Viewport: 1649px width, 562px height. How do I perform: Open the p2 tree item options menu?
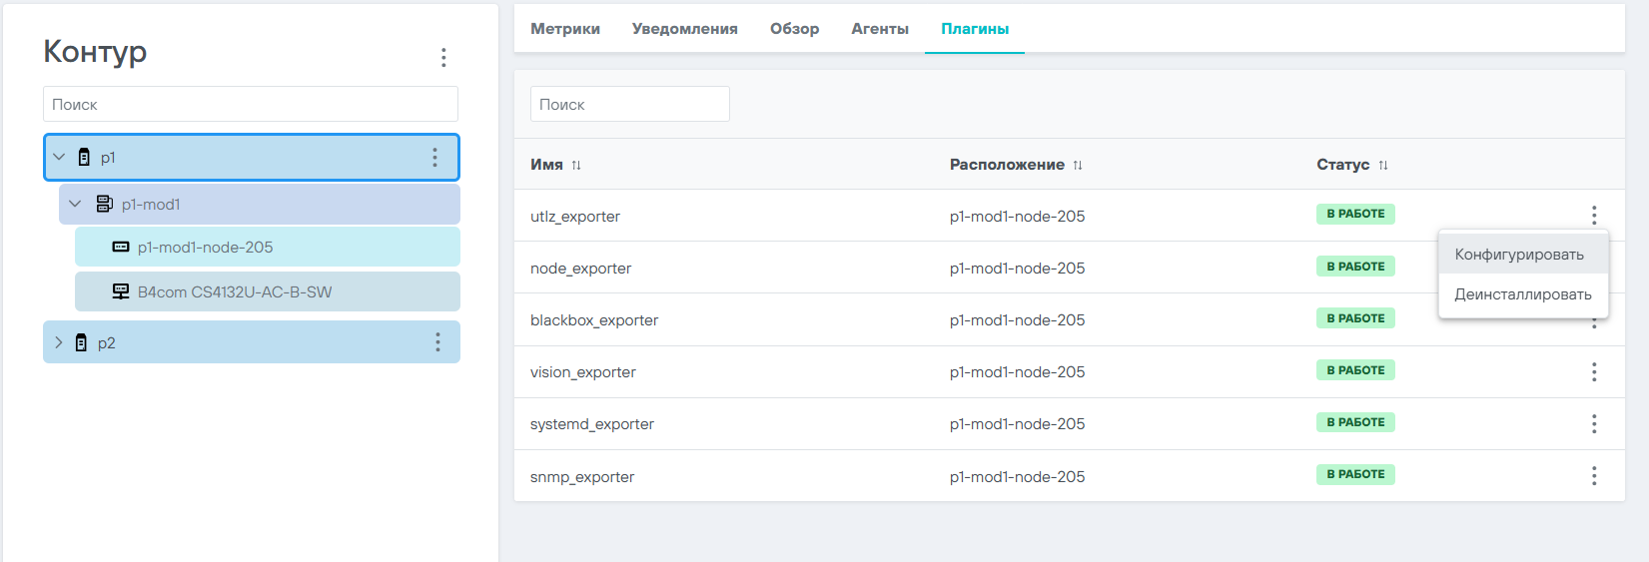[437, 342]
